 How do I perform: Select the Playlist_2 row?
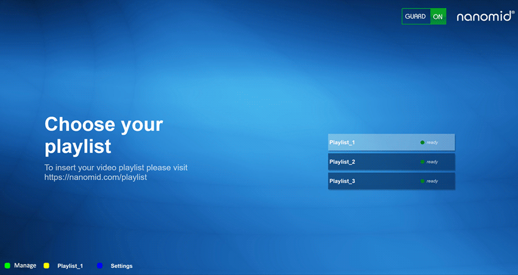pos(391,162)
